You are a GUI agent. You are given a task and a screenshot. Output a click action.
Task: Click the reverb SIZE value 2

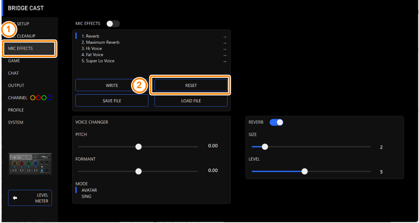[381, 148]
